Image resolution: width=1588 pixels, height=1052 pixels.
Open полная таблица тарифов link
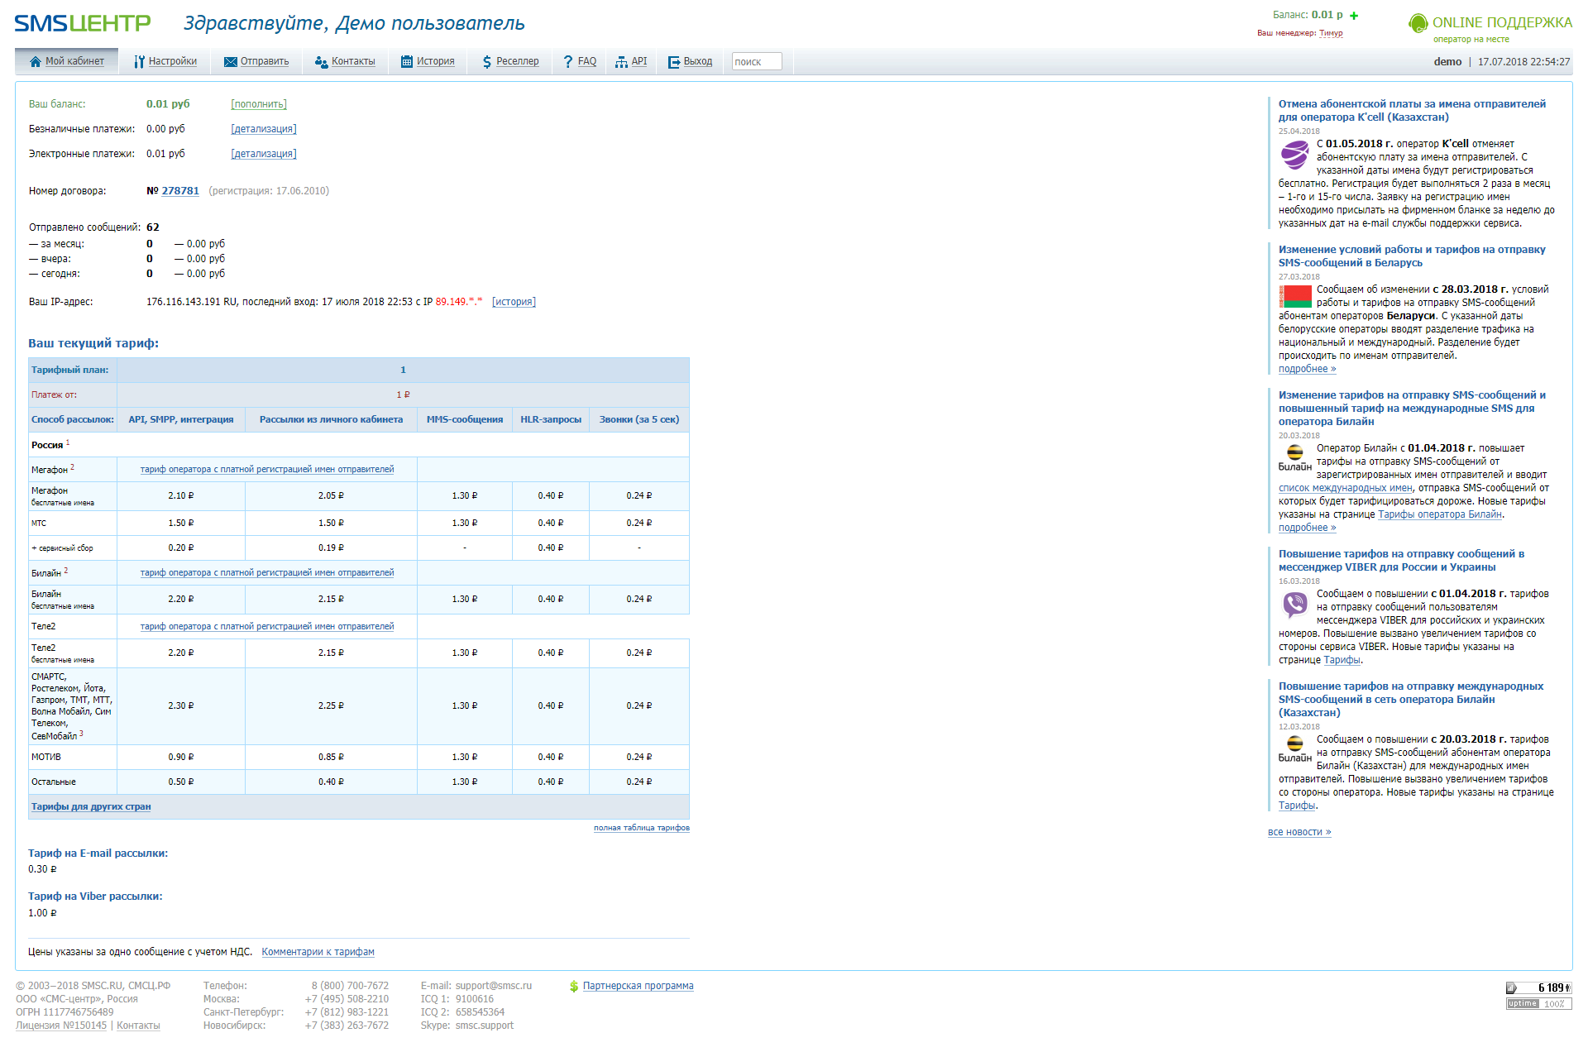(642, 828)
